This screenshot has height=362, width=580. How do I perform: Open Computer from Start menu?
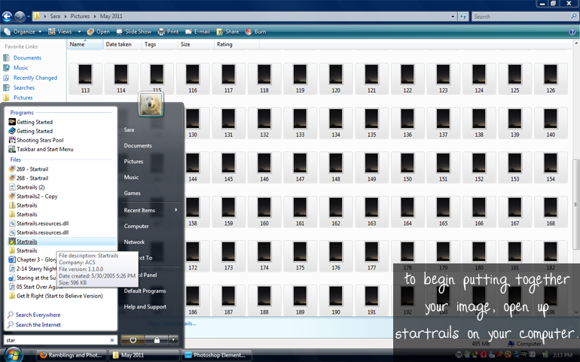pyautogui.click(x=136, y=227)
